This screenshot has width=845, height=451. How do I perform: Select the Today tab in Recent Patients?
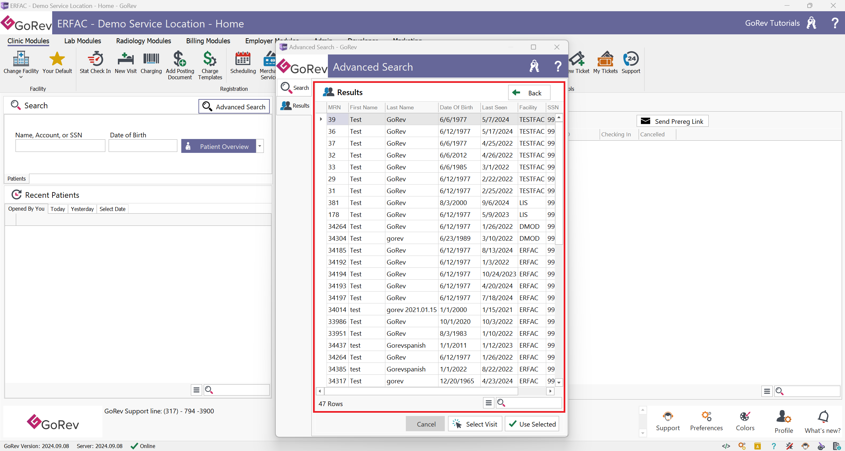(58, 209)
